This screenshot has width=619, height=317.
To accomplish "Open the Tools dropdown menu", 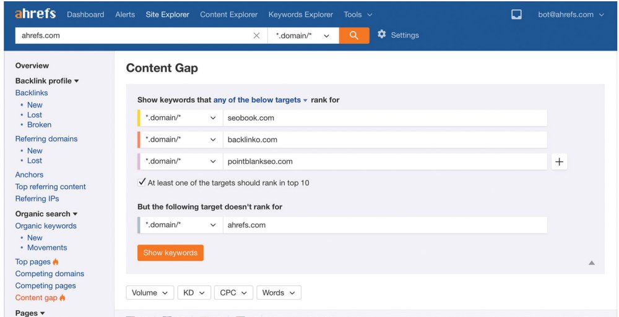I will pyautogui.click(x=358, y=15).
